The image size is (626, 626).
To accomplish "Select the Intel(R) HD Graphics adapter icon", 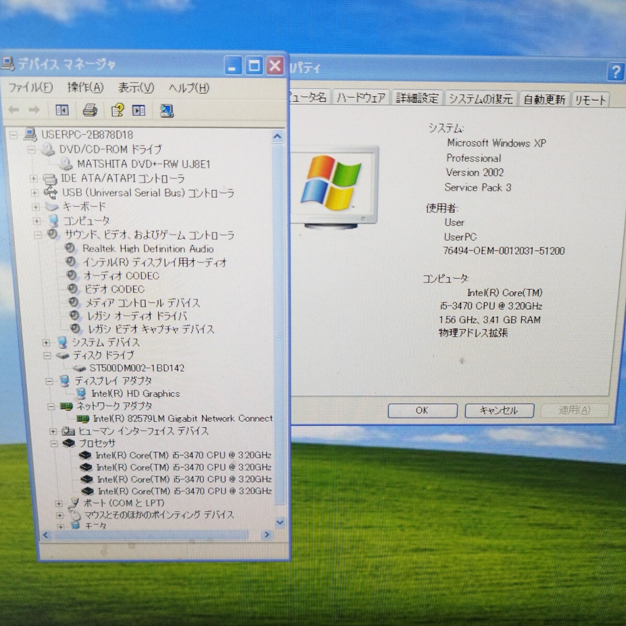I will (x=81, y=393).
